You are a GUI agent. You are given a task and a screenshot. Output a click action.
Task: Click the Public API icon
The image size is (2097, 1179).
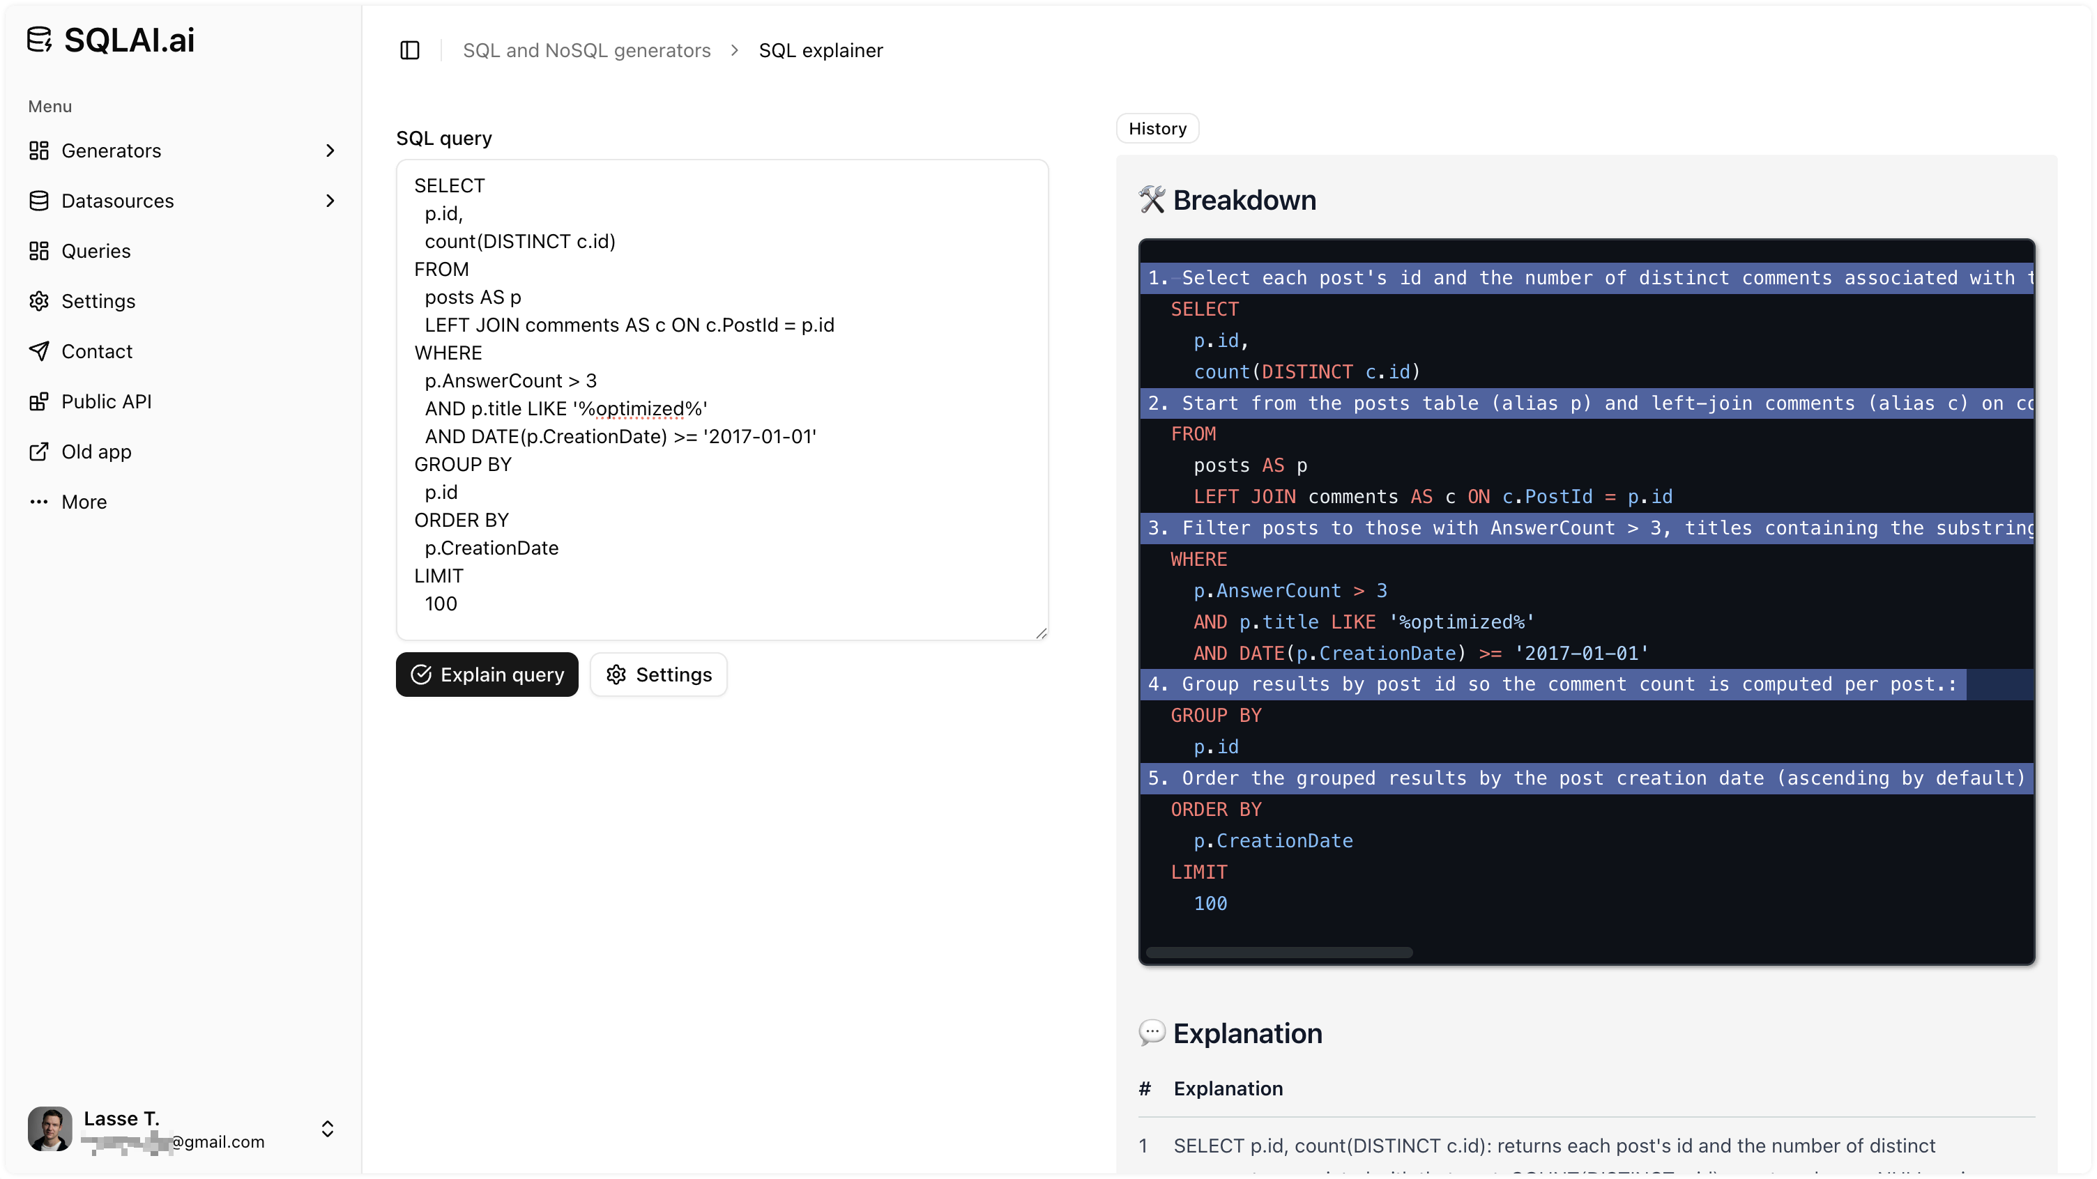[x=39, y=401]
